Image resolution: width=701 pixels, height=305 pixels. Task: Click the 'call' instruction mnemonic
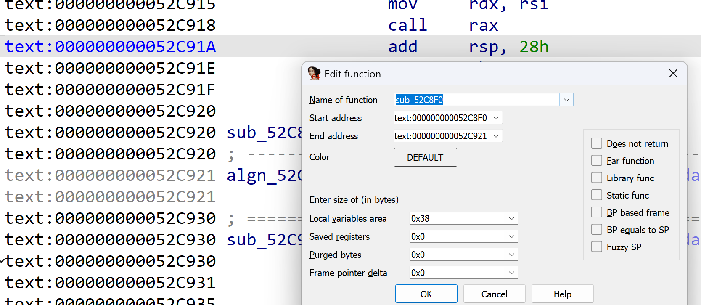click(x=407, y=25)
